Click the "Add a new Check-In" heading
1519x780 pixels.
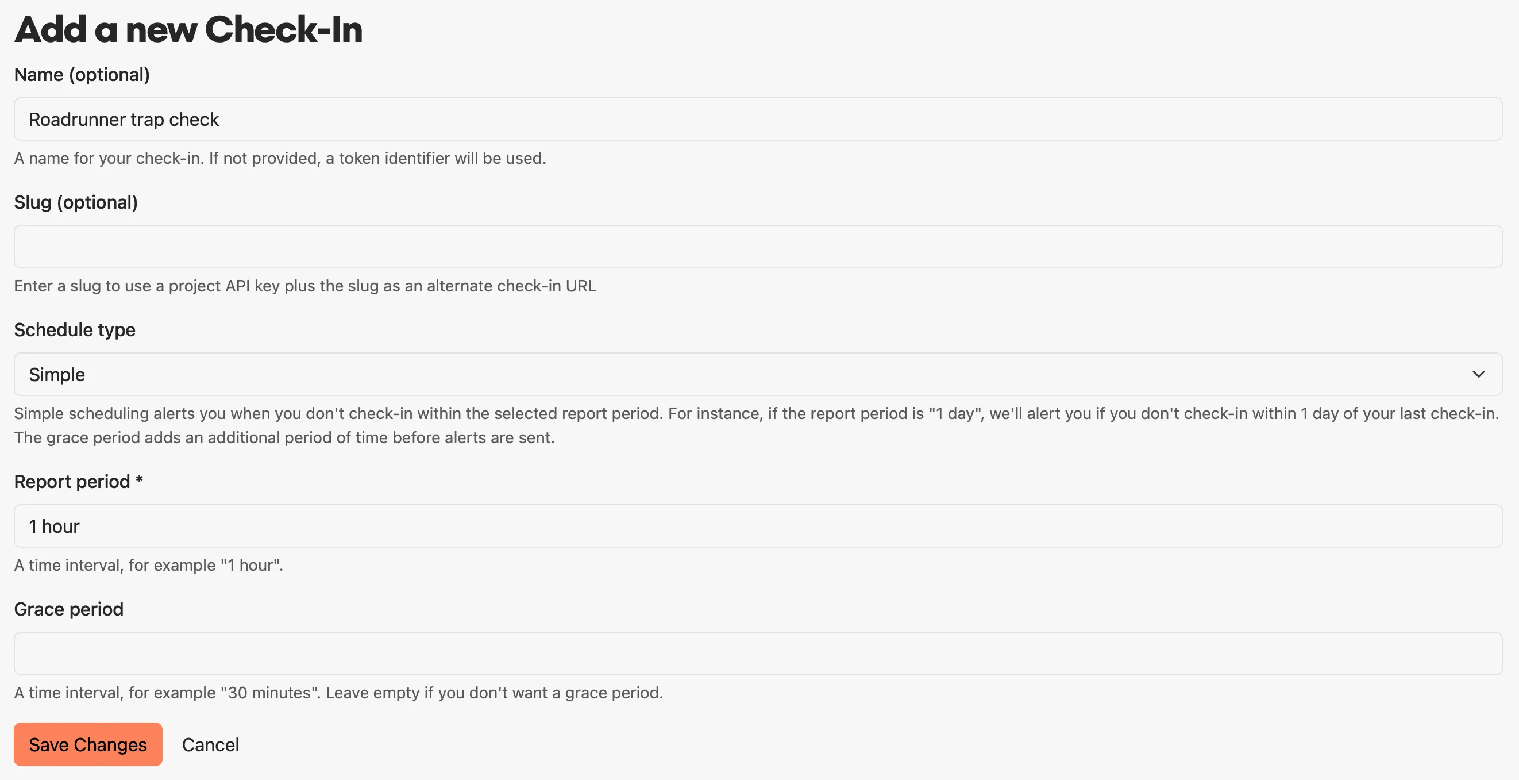click(188, 29)
